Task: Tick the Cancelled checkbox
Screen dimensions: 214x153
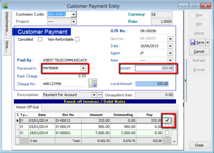Action: click(40, 39)
